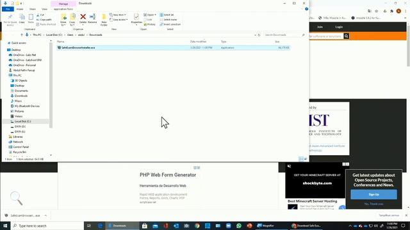
Task: Open WhatsApp from the taskbar
Action: click(x=239, y=226)
